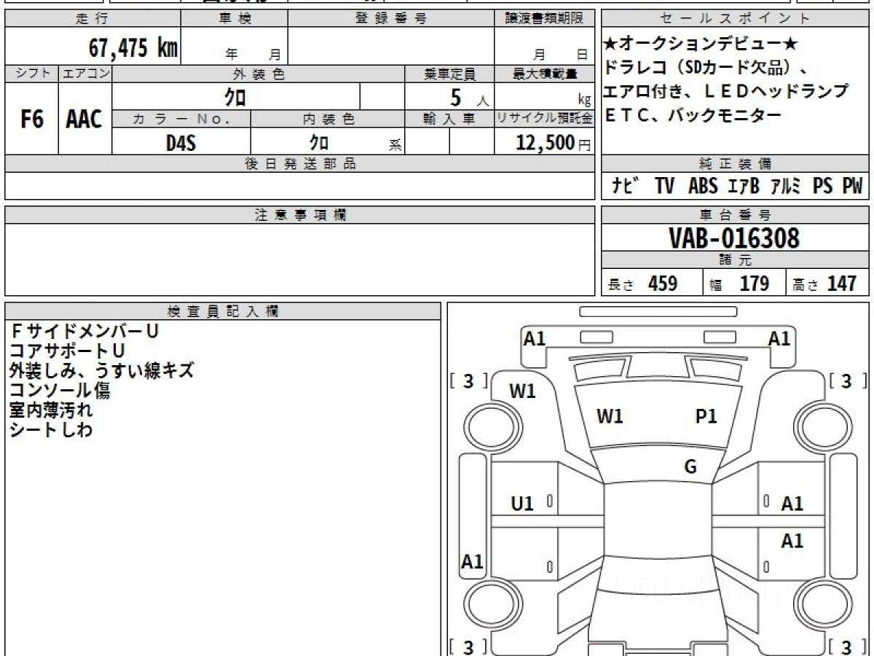Click the エアコン label
The height and width of the screenshot is (656, 874).
tap(85, 74)
